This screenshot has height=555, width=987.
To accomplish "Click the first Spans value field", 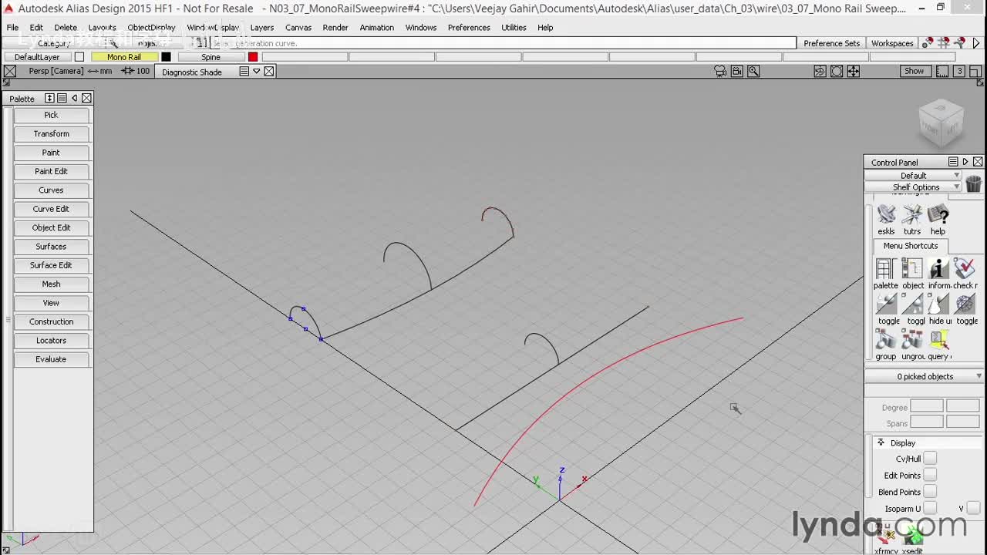I will pos(926,422).
